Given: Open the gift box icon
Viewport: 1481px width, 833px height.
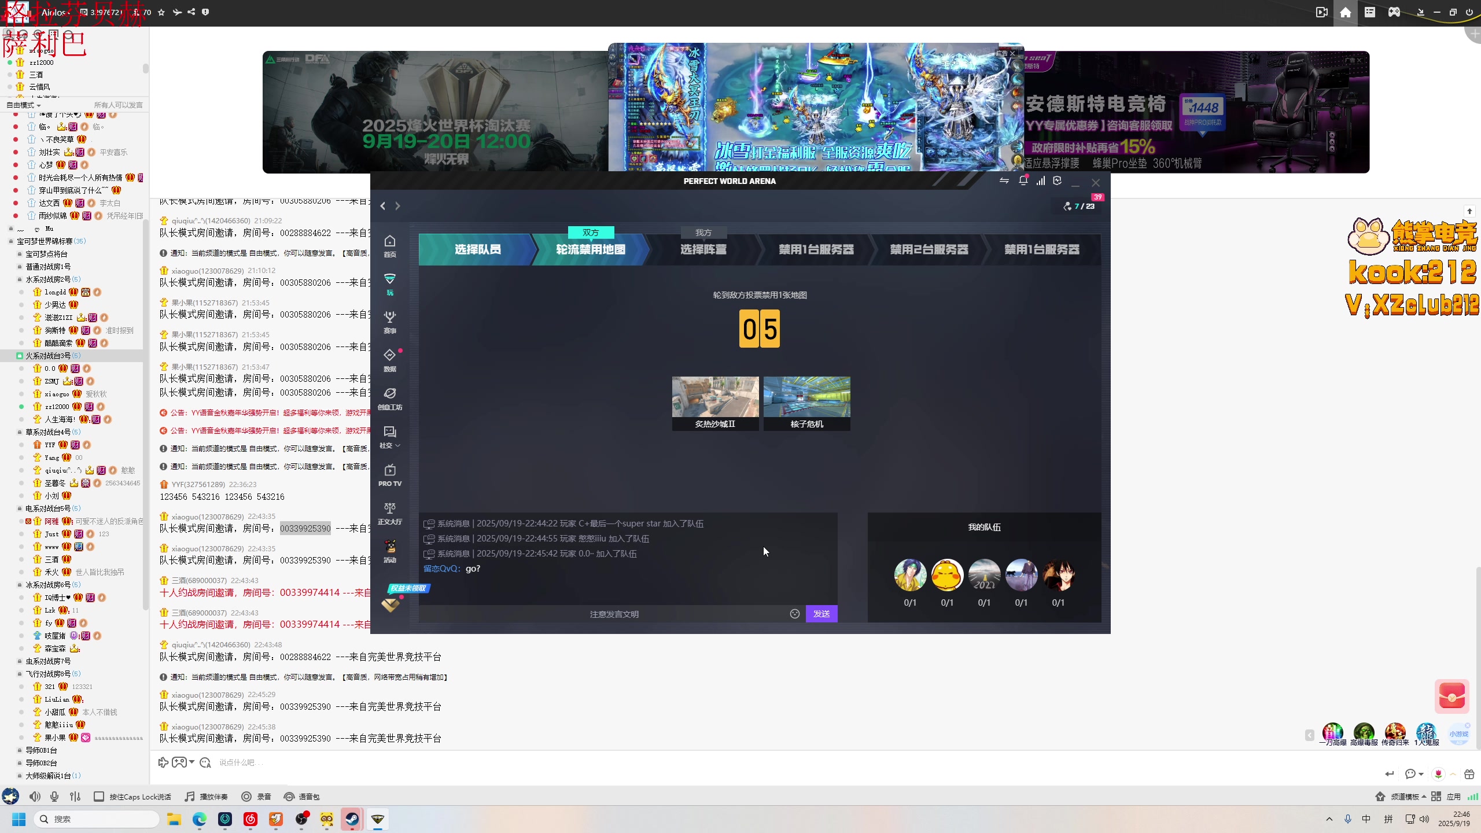Looking at the screenshot, I should pos(1469,774).
